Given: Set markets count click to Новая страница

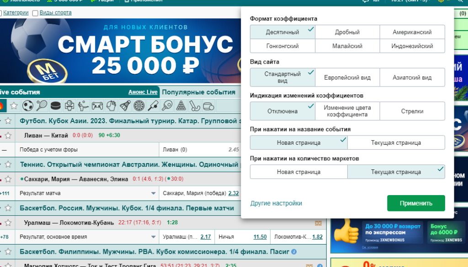Looking at the screenshot, I should click(299, 172).
